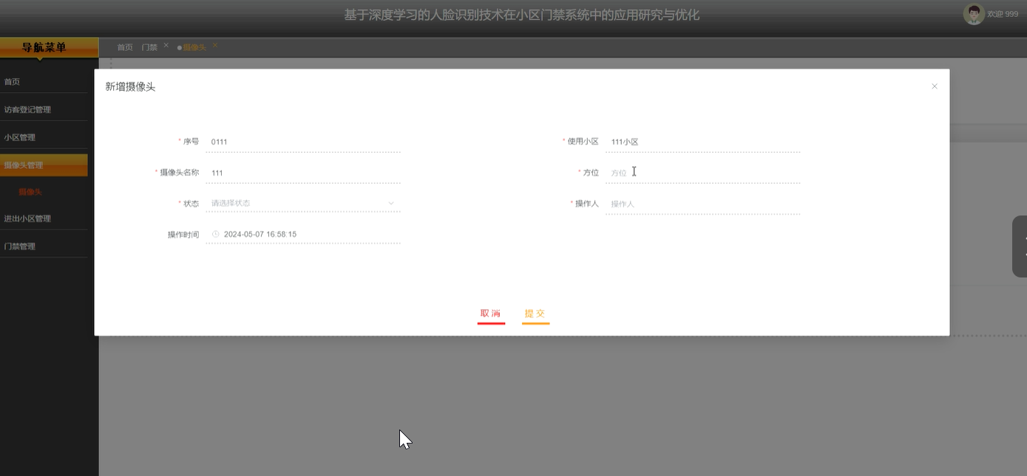This screenshot has width=1027, height=476.
Task: Focus the 操作人 input field
Action: (x=702, y=204)
